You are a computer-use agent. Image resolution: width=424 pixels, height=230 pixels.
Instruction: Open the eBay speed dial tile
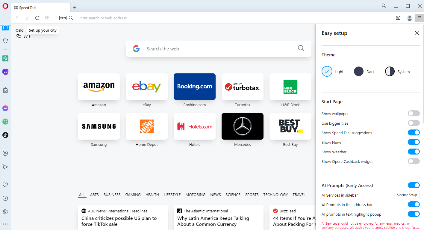[147, 87]
